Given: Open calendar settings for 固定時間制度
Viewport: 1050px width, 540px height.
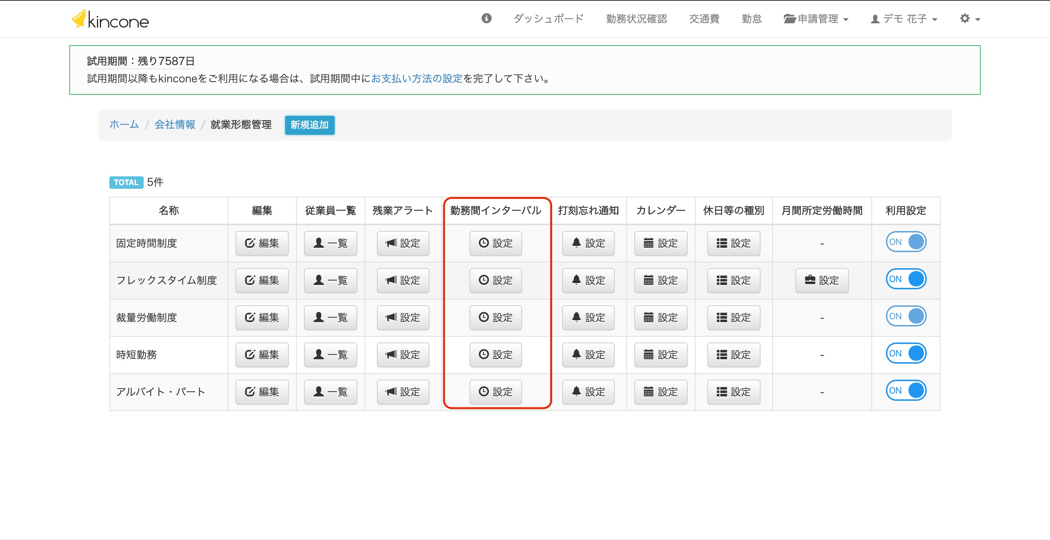Looking at the screenshot, I should tap(661, 243).
